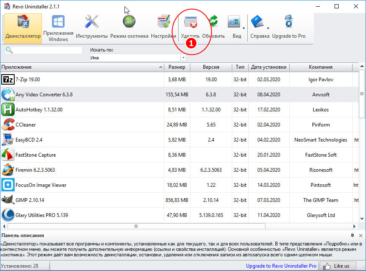Expand the Вид dropdown arrow

click(244, 28)
